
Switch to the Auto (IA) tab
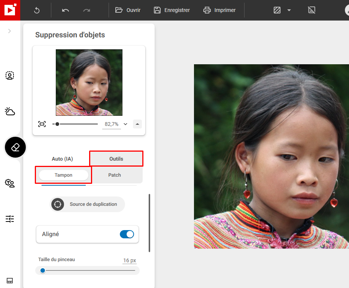pyautogui.click(x=62, y=158)
